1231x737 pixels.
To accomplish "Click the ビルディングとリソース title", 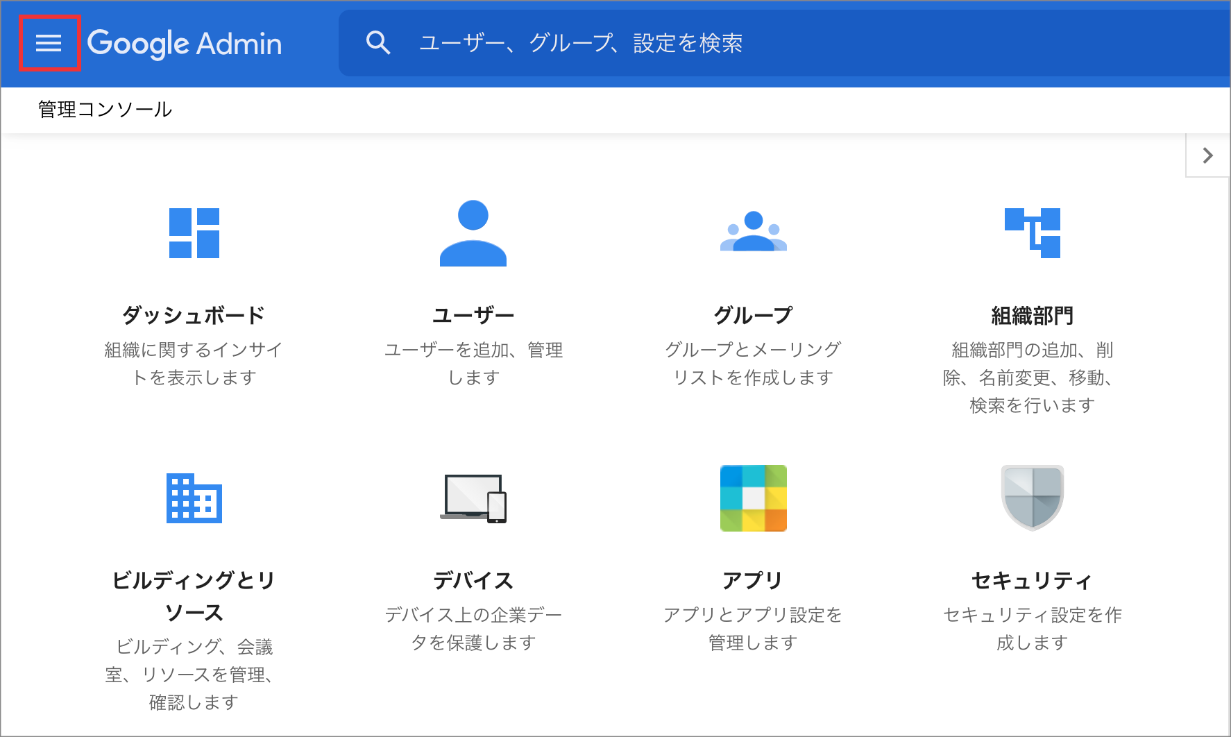I will (194, 596).
